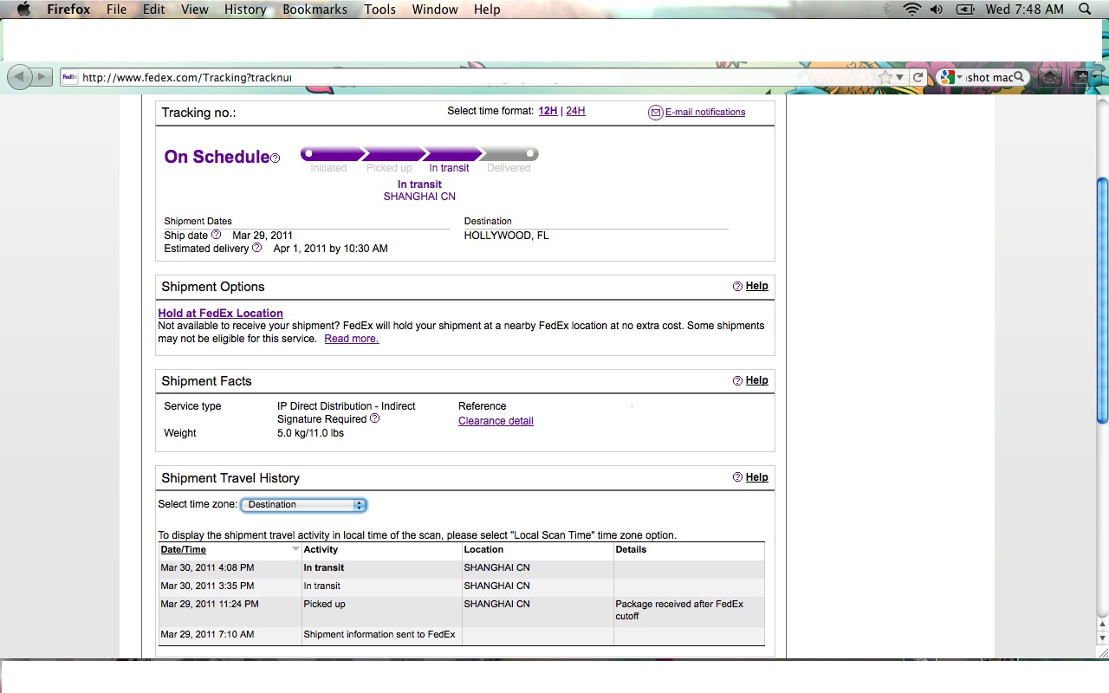Click the E-mail notifications link
1109x693 pixels.
coord(705,112)
